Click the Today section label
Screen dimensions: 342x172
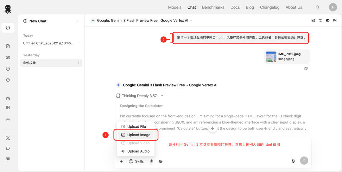coord(28,35)
